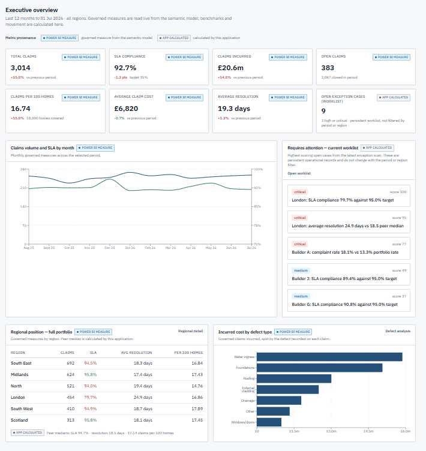Image resolution: width=426 pixels, height=451 pixels.
Task: Click the Open worklist label
Action: tap(299, 173)
